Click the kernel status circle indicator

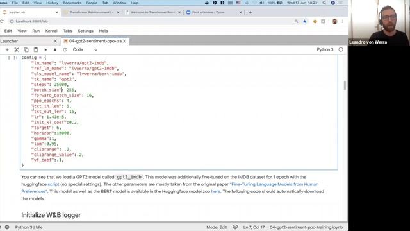[341, 49]
